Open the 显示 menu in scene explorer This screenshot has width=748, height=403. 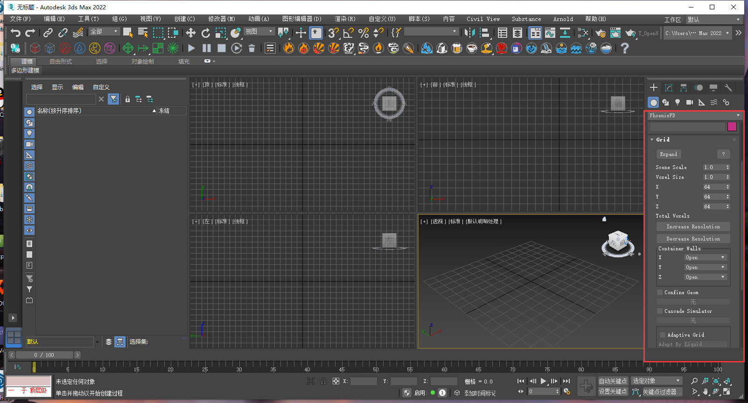[57, 87]
